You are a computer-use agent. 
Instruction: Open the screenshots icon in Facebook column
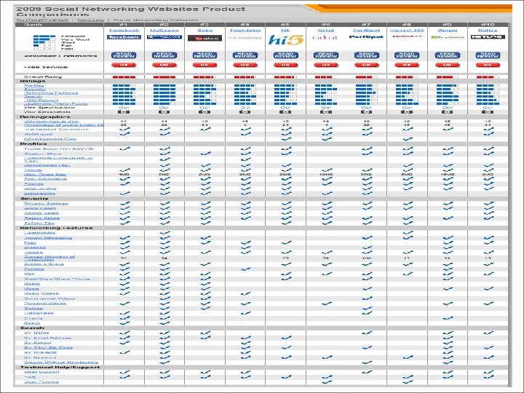[124, 112]
